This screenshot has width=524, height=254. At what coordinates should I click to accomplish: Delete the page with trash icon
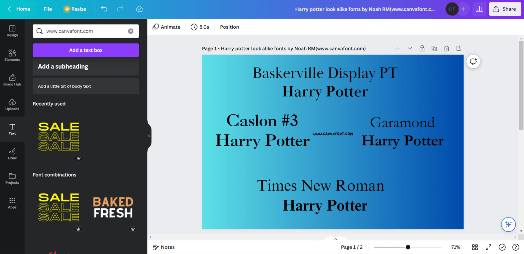point(447,48)
